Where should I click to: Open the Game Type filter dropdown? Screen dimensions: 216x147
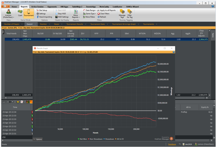[89, 14]
